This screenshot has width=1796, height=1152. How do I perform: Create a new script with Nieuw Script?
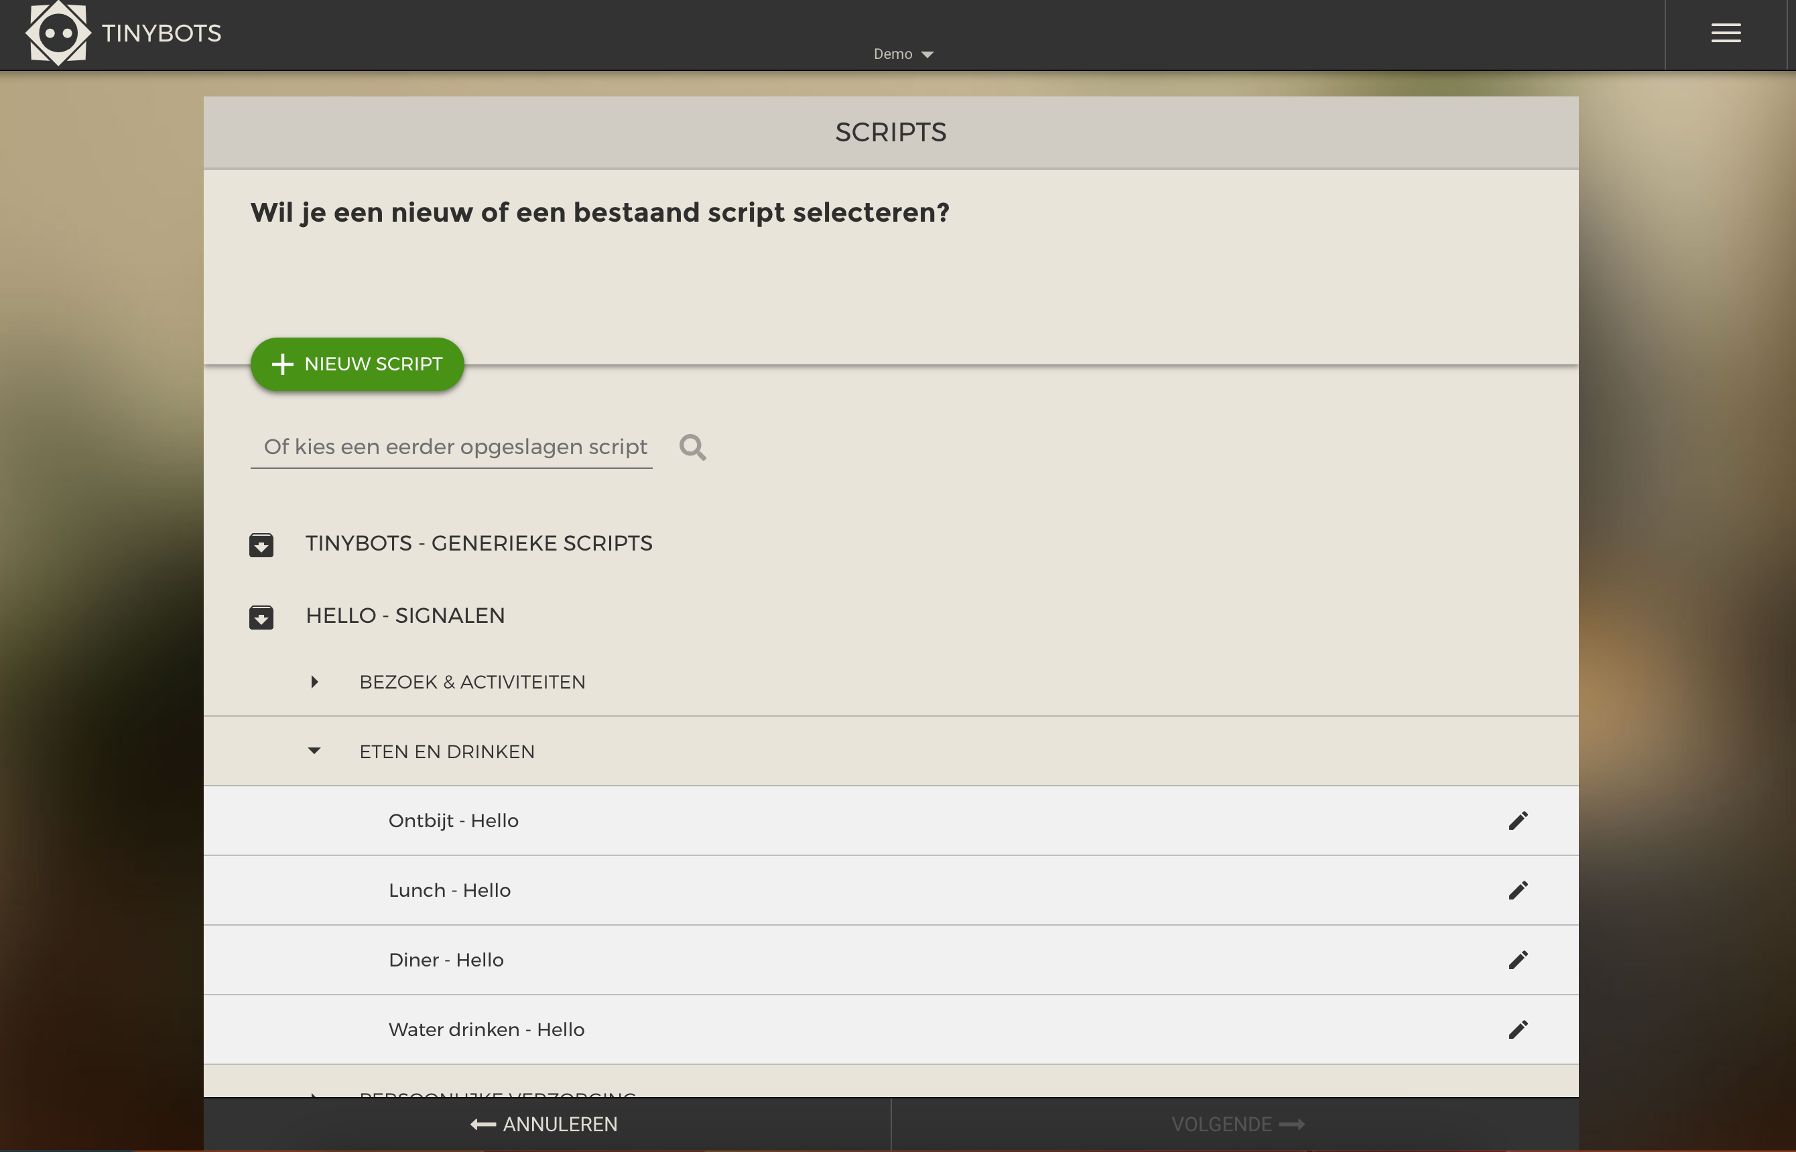357,364
